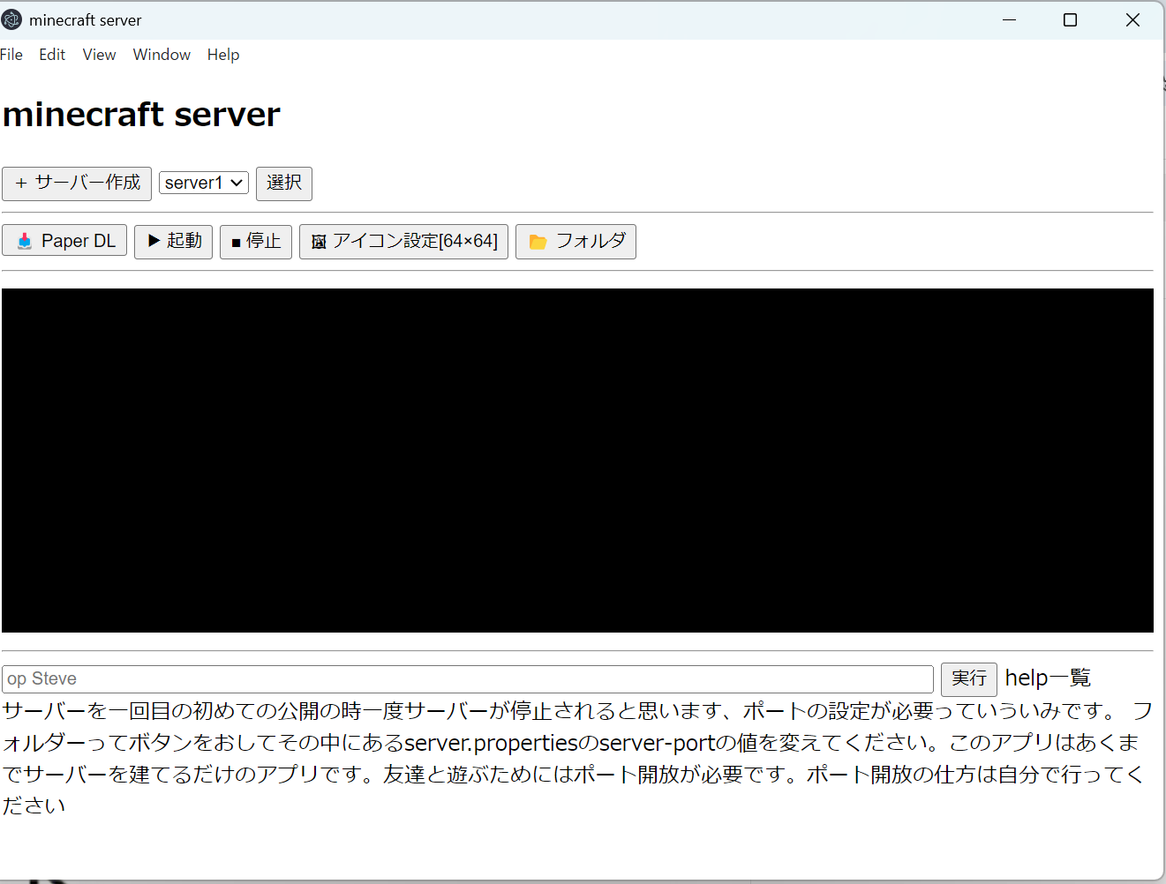Stop the server with the 停止 button

255,241
